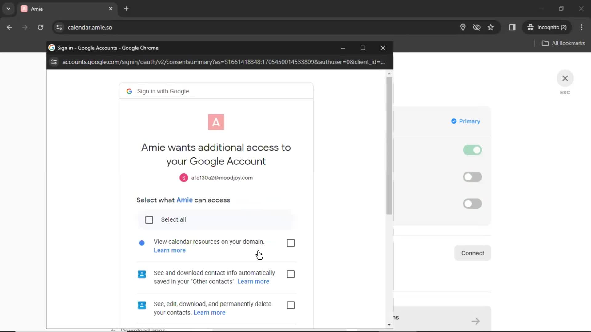Enable 'View calendar resources on your domain'
Viewport: 591px width, 332px height.
[x=291, y=243]
